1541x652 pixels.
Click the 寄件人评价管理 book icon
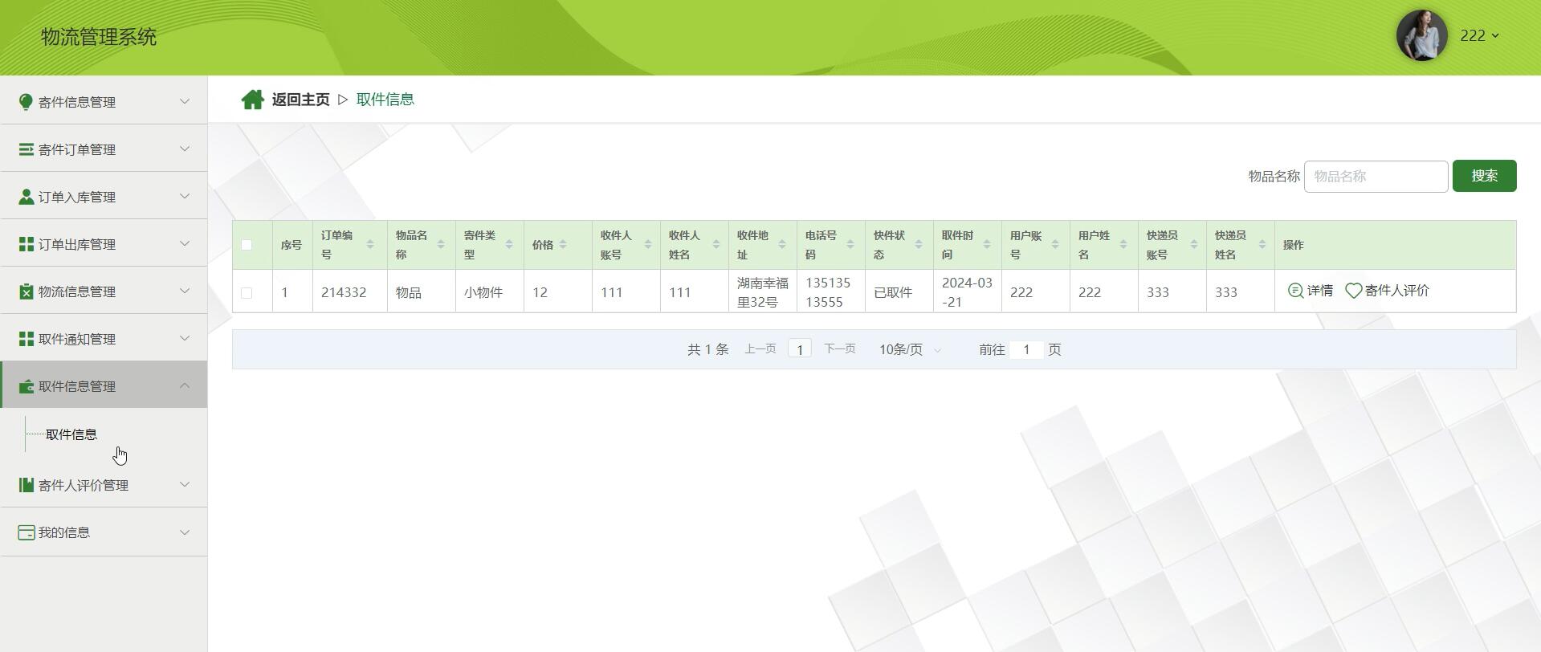26,485
